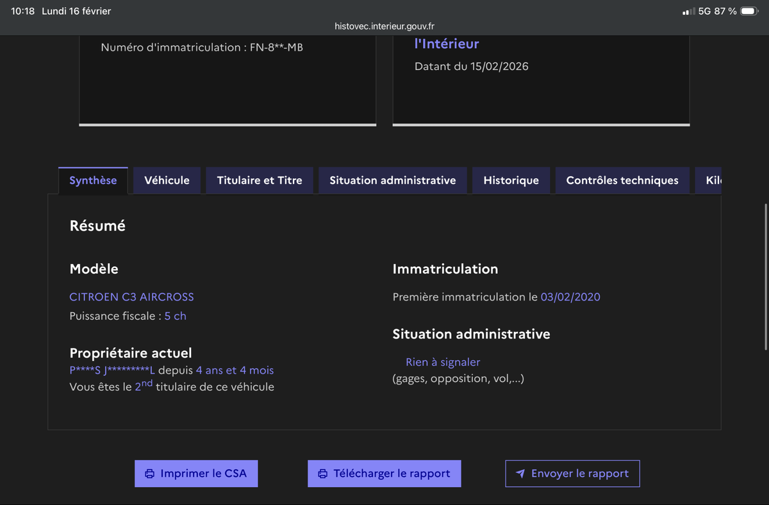
Task: Click the 5 ch puissance fiscale link
Action: point(175,315)
